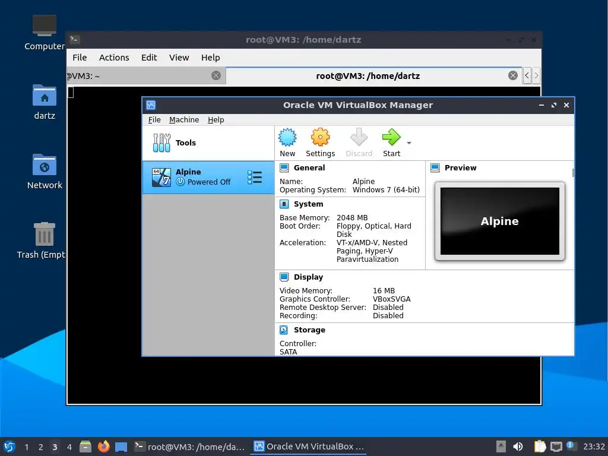Open the Computer desktop icon

[x=44, y=33]
